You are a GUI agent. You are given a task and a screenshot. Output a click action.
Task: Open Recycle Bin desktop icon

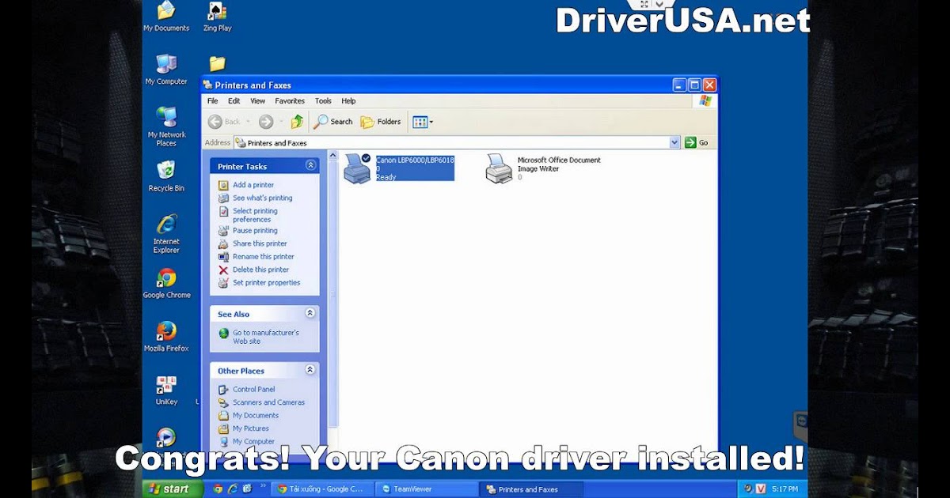[166, 176]
